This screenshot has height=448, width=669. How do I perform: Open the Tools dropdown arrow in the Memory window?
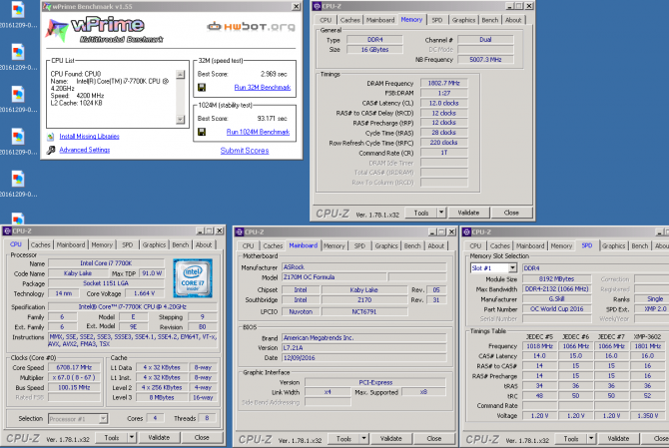click(x=441, y=213)
